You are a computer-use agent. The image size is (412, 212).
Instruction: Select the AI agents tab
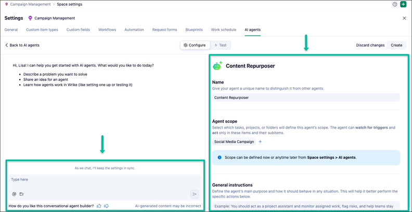pyautogui.click(x=252, y=30)
